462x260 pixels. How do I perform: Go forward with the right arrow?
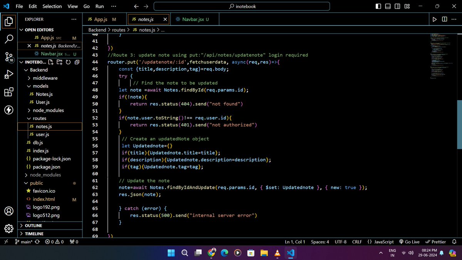[x=146, y=6]
